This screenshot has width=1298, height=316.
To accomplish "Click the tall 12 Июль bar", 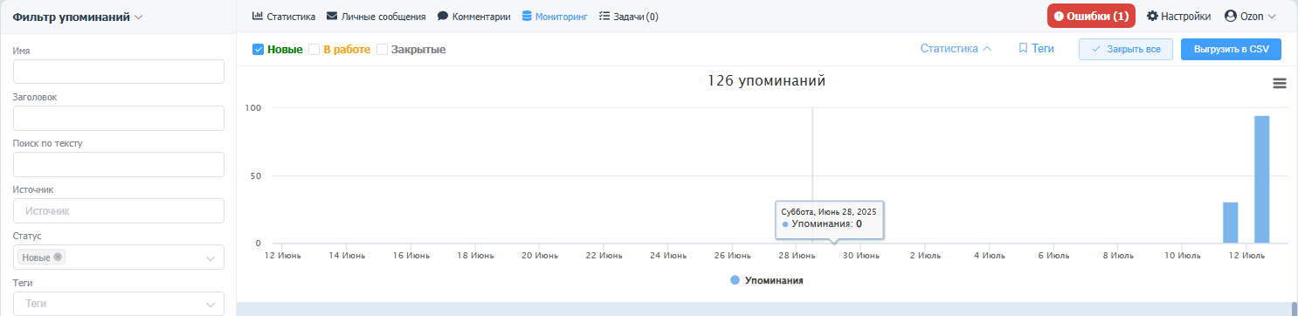I will pyautogui.click(x=1261, y=179).
